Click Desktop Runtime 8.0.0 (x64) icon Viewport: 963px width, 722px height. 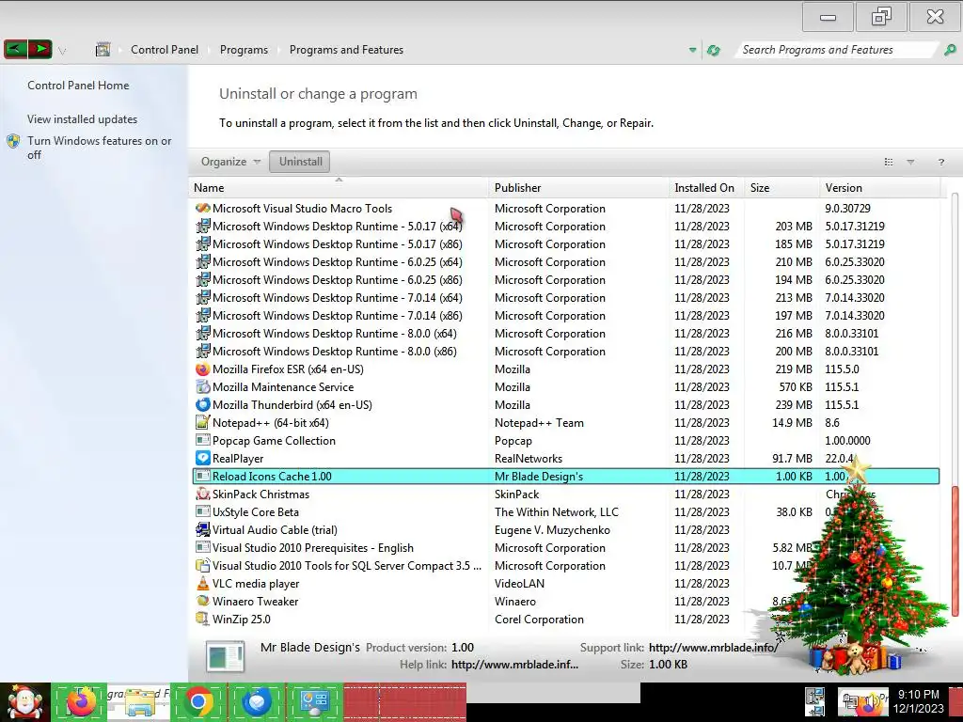click(203, 334)
